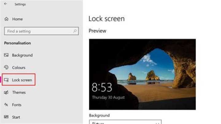Click the Background picture icon in the sidebar

click(6, 55)
